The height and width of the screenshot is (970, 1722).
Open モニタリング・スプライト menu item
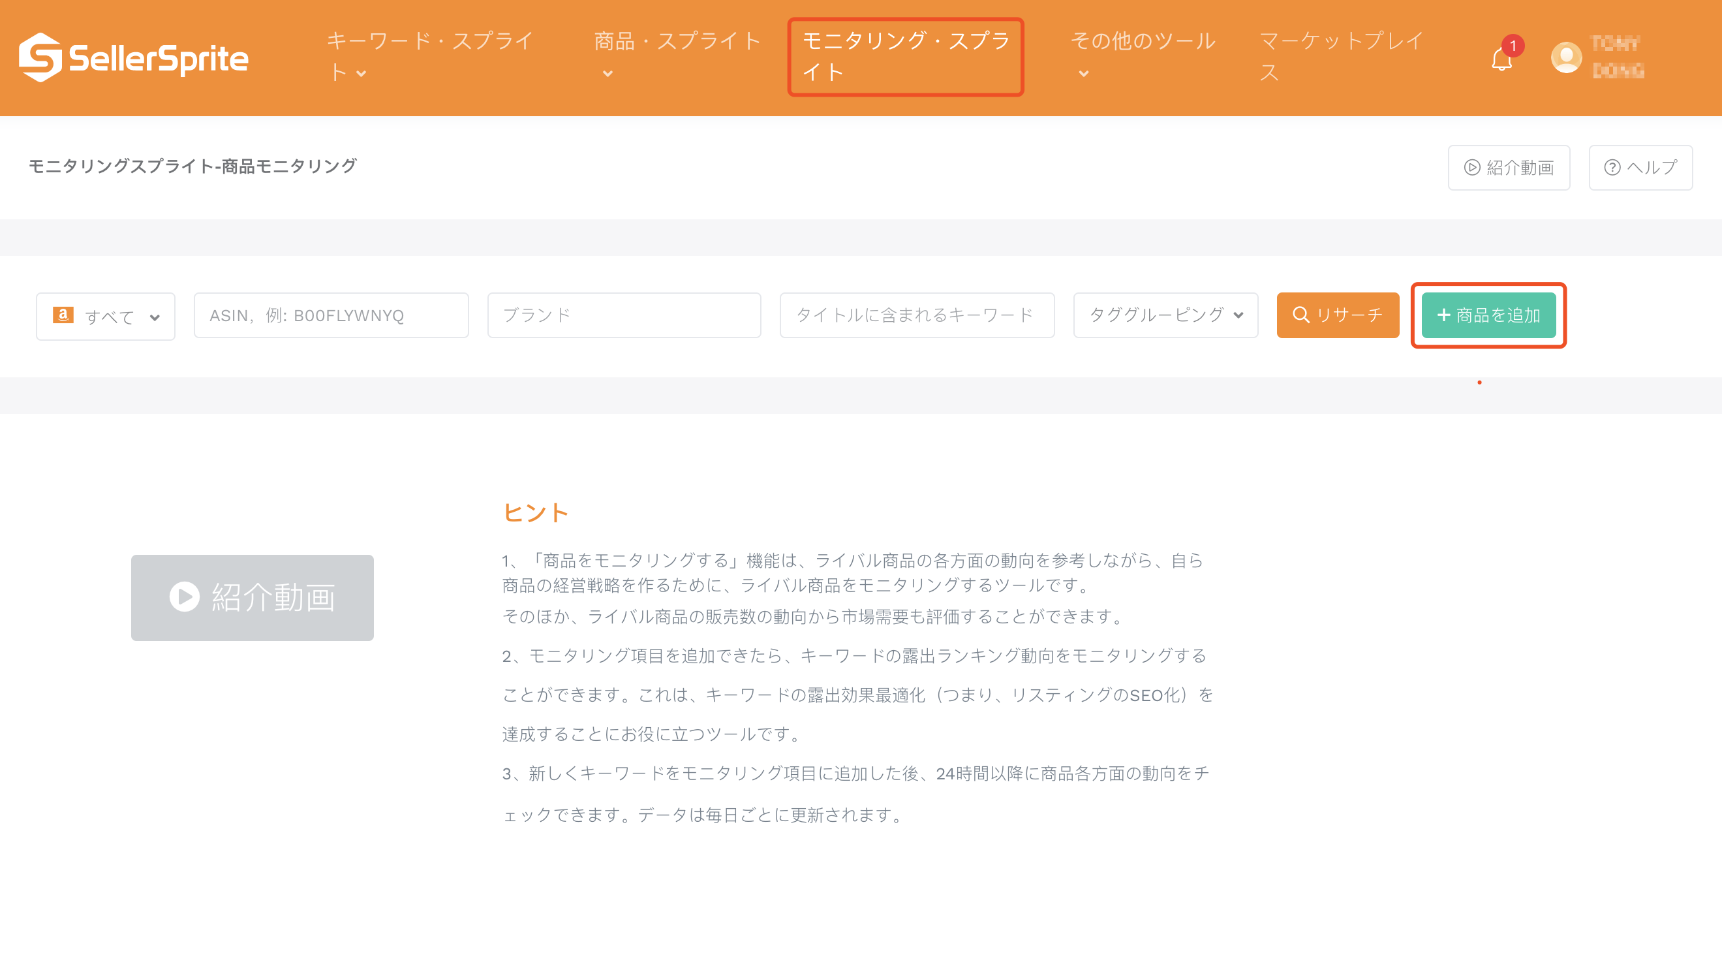coord(906,57)
